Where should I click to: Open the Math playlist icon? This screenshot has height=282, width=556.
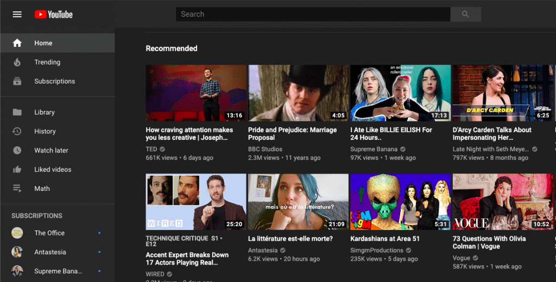click(x=17, y=189)
